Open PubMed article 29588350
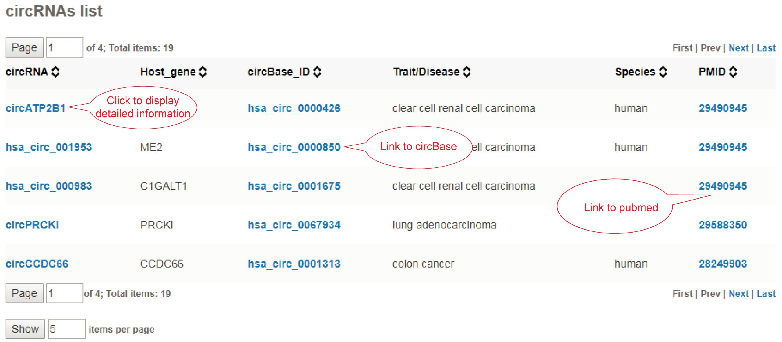Image resolution: width=782 pixels, height=342 pixels. point(723,225)
